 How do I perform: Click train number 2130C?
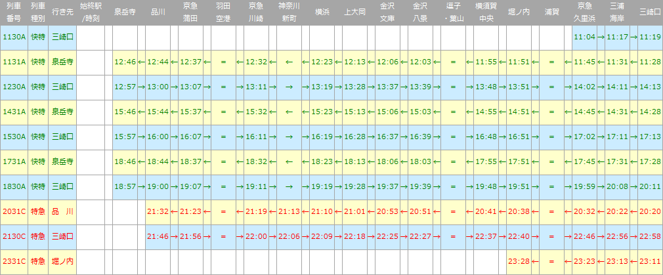pos(14,236)
